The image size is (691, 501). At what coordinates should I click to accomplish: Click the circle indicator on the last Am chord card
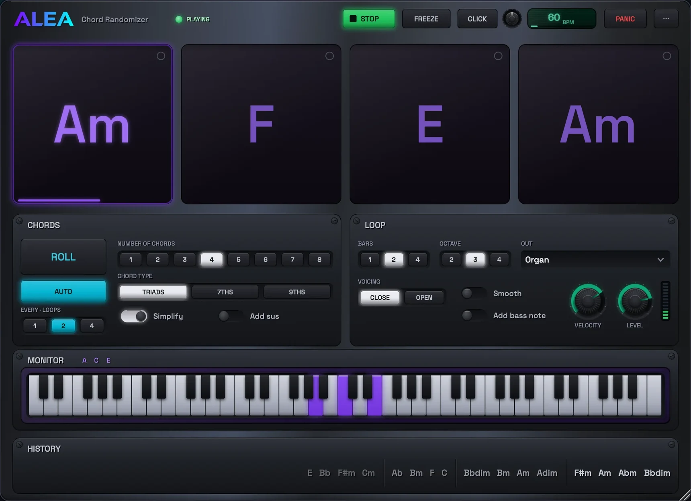click(667, 56)
